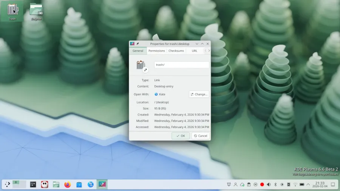The width and height of the screenshot is (340, 191).
Task: Click the Wi-Fi network tray icon
Action: point(295,185)
